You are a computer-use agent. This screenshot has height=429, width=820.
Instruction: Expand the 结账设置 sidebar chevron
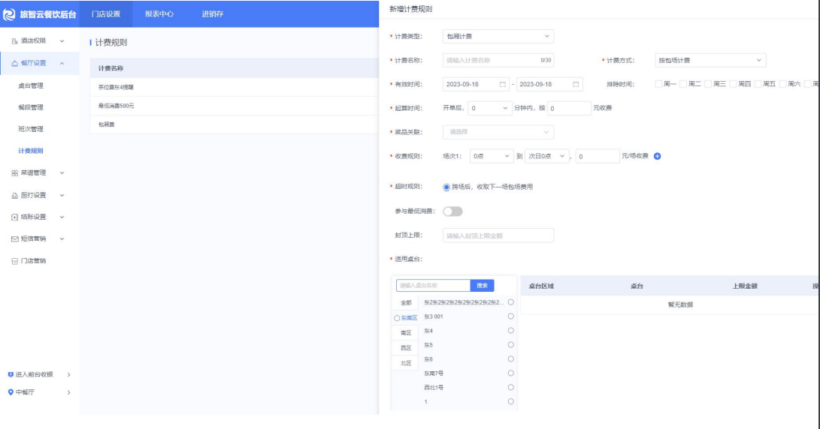[62, 217]
